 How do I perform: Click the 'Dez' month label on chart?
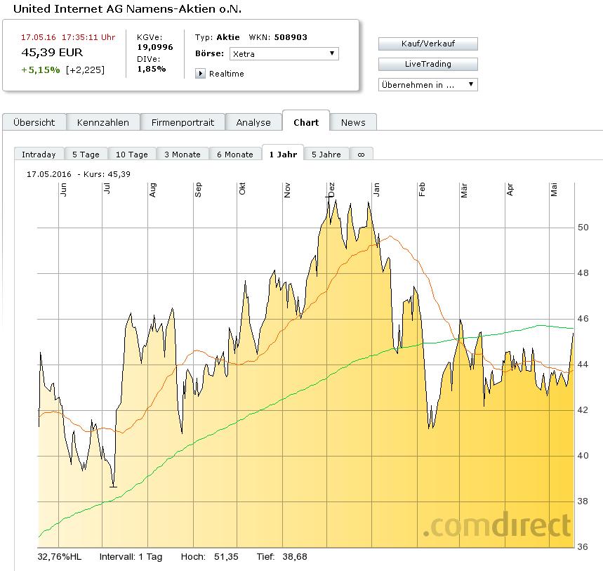point(332,190)
